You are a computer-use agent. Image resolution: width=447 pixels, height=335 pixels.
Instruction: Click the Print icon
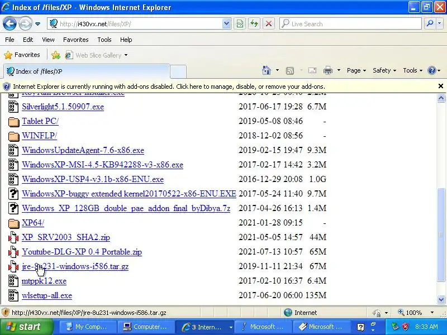click(328, 70)
